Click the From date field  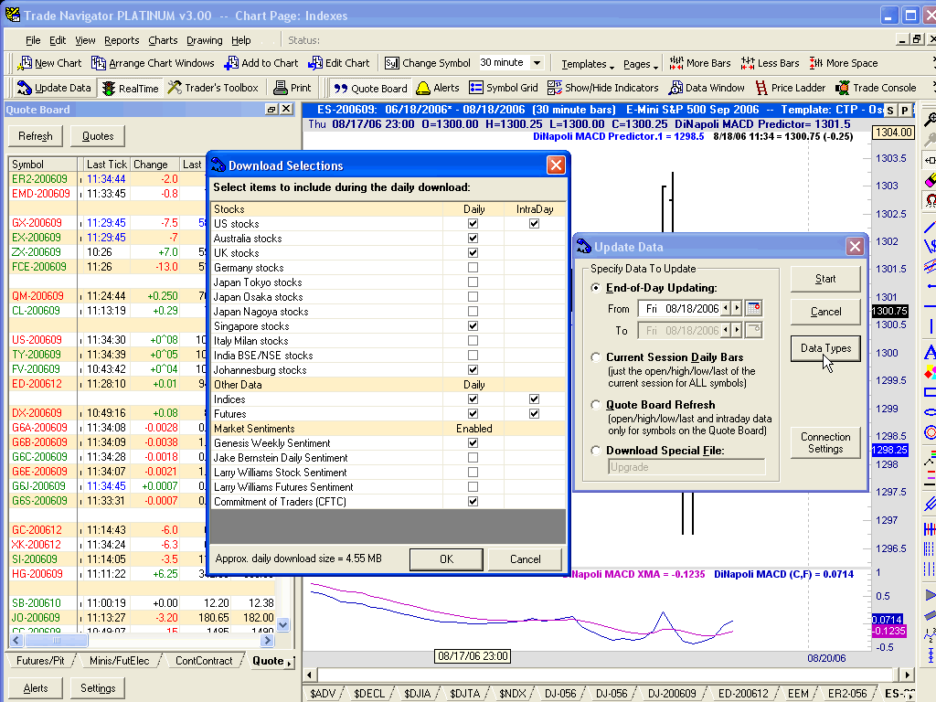coord(680,309)
